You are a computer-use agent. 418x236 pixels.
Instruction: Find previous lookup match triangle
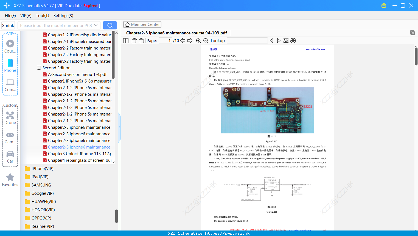coord(271,41)
